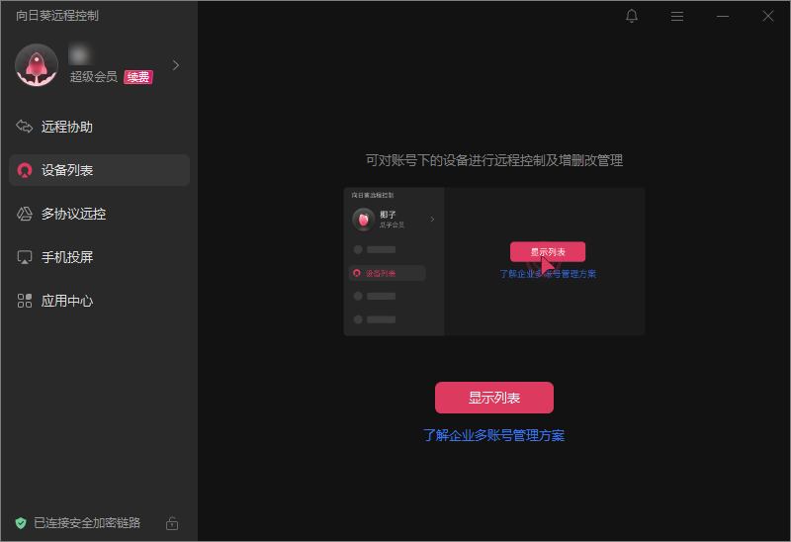The width and height of the screenshot is (791, 542).
Task: Switch to 手机投屏 phone mirroring
Action: click(x=100, y=257)
